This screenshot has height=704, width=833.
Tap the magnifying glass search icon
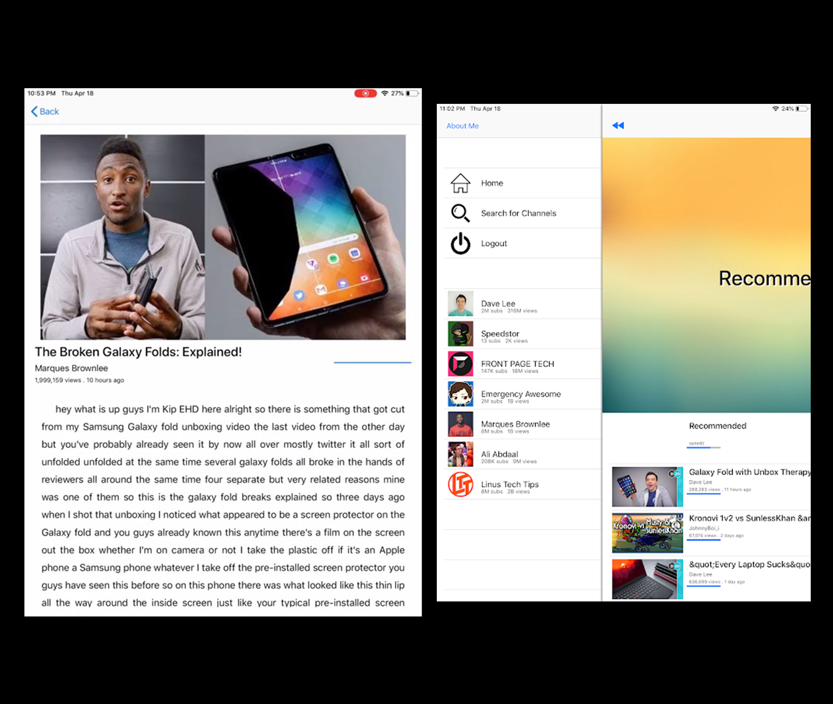pyautogui.click(x=460, y=213)
